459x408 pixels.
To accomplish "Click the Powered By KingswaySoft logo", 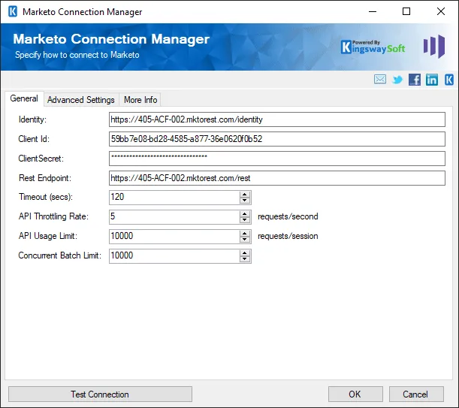I will [373, 47].
